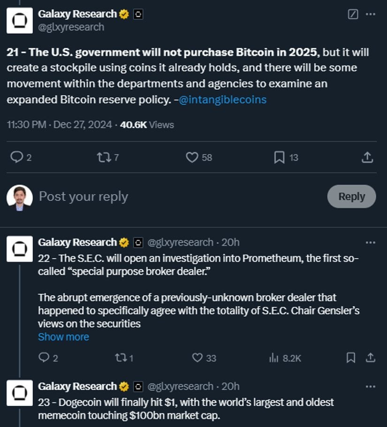This screenshot has width=387, height=427.
Task: Open more options on post 22
Action: point(371,243)
